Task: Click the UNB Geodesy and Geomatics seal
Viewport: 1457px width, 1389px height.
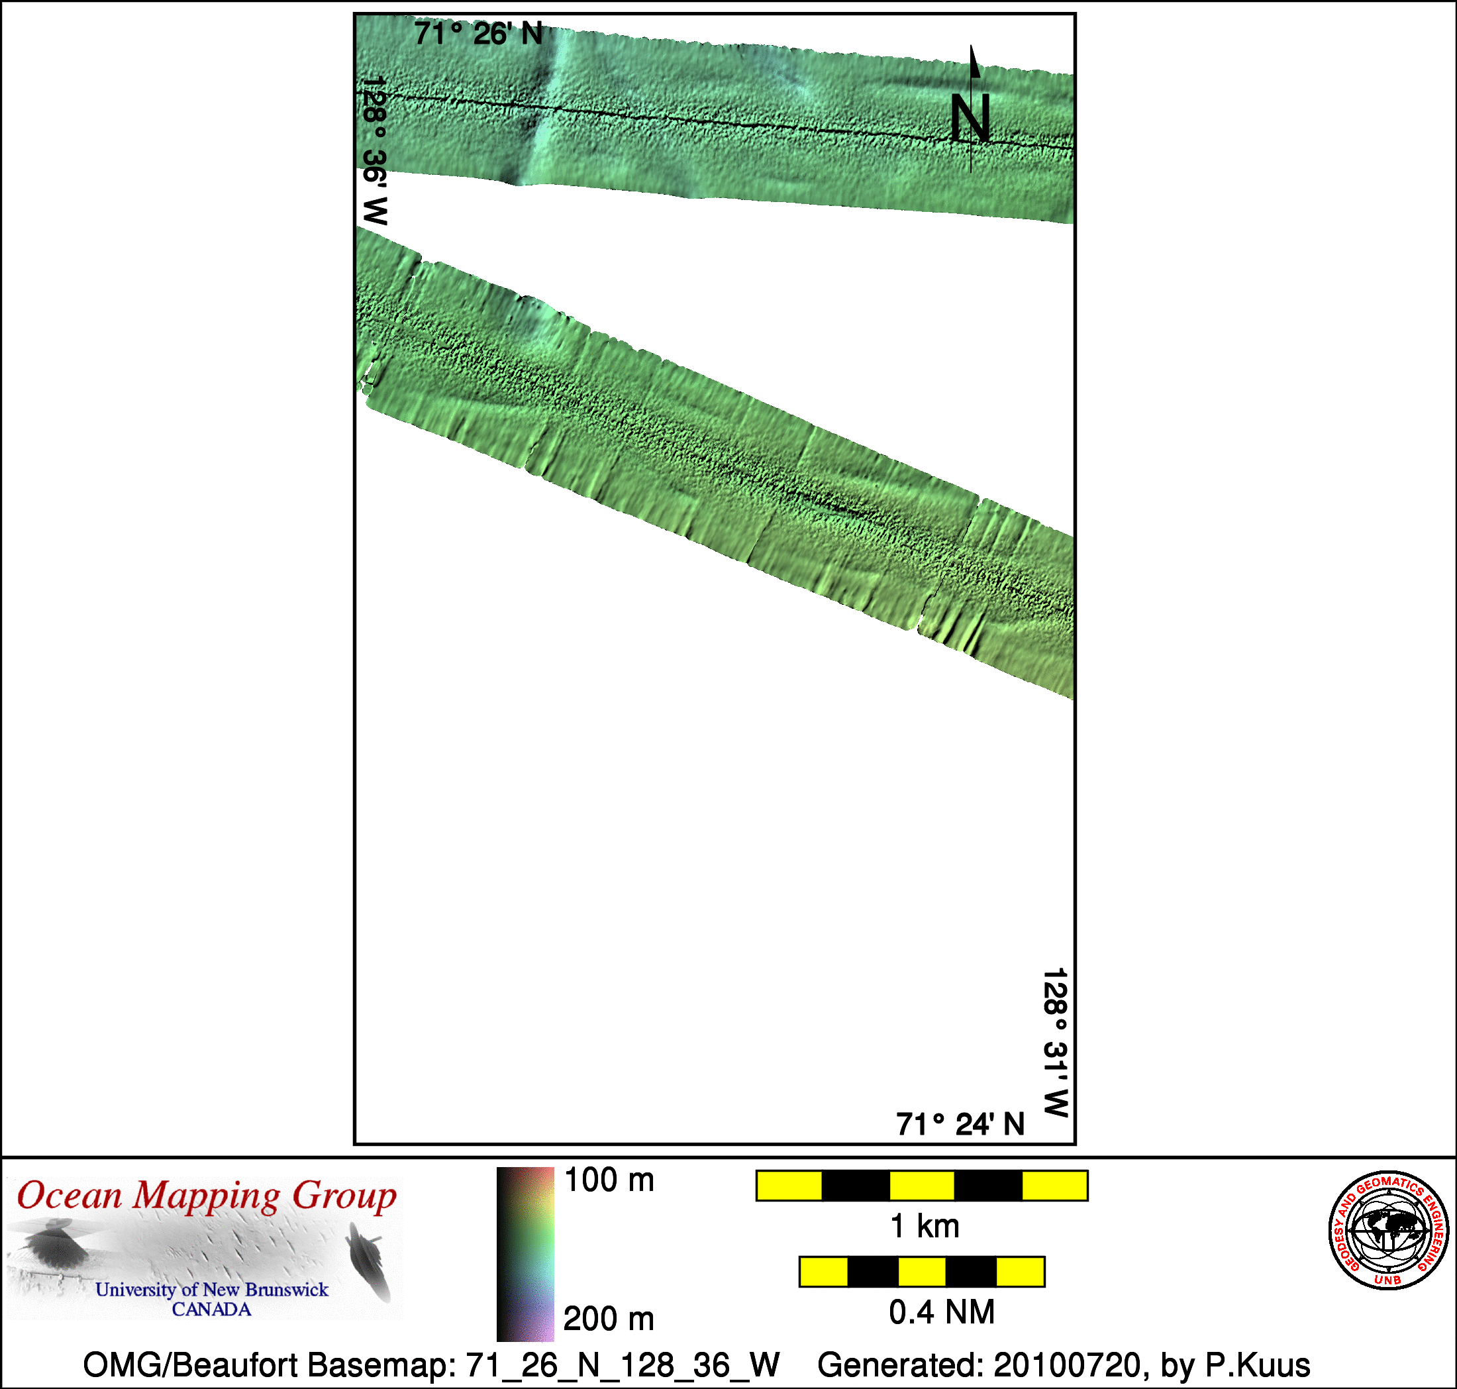Action: pos(1388,1230)
